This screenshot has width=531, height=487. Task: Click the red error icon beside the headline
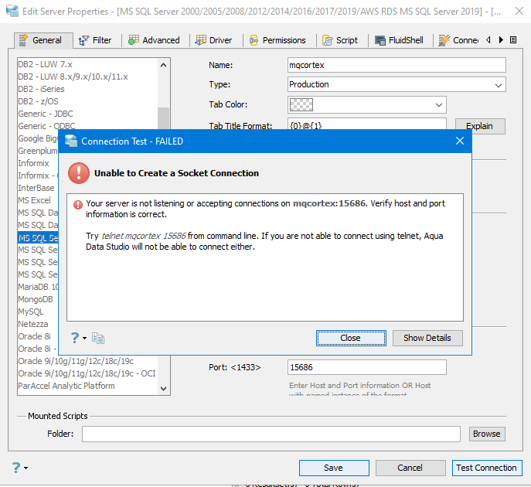(x=79, y=173)
